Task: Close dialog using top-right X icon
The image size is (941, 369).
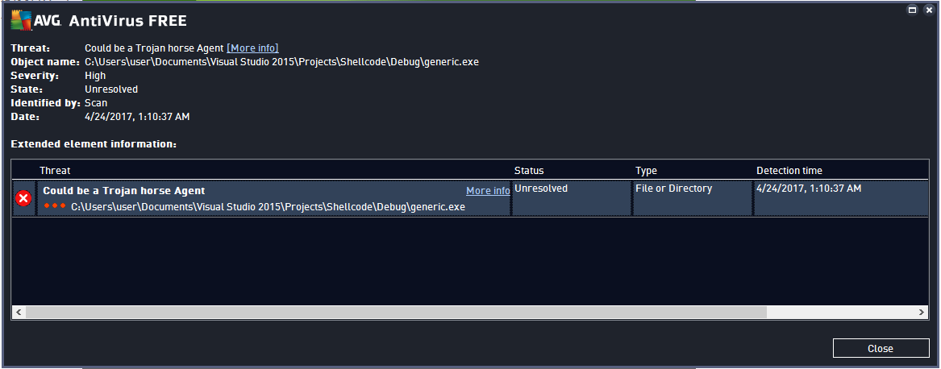Action: (x=929, y=10)
